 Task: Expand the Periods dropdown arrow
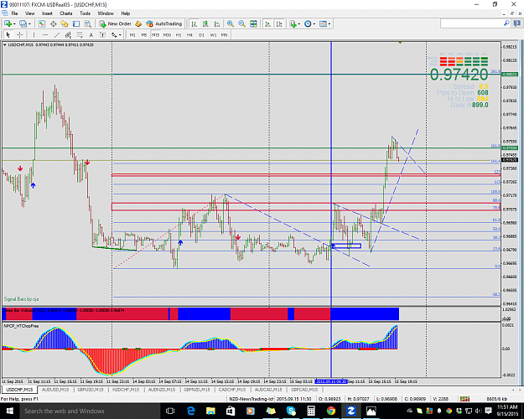pyautogui.click(x=314, y=24)
